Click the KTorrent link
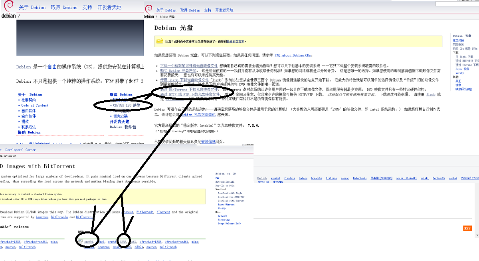Screen dimensions: 479x261 coord(163,212)
